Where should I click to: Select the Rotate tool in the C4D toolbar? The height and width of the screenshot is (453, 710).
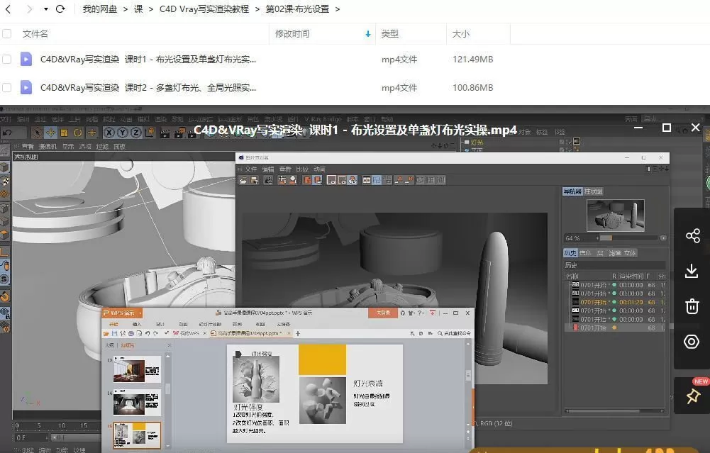[x=77, y=133]
